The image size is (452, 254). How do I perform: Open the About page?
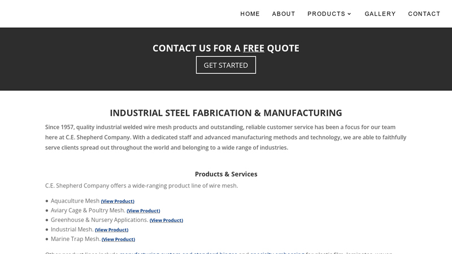pyautogui.click(x=284, y=14)
